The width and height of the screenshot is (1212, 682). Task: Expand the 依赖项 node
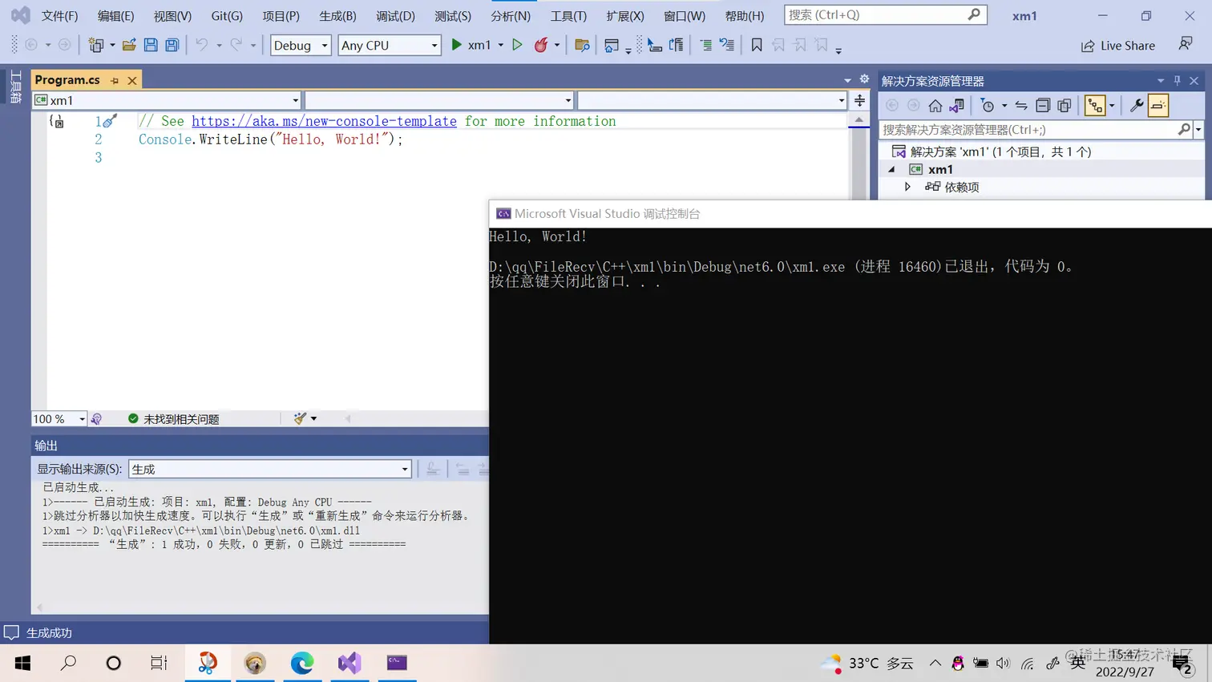(x=908, y=187)
